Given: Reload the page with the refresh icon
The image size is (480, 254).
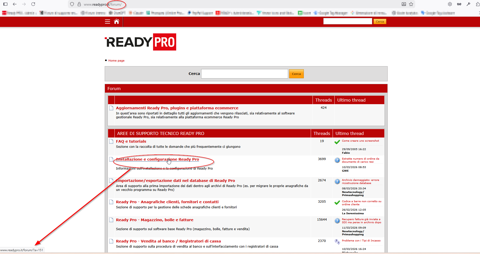Looking at the screenshot, I should tap(33, 4).
